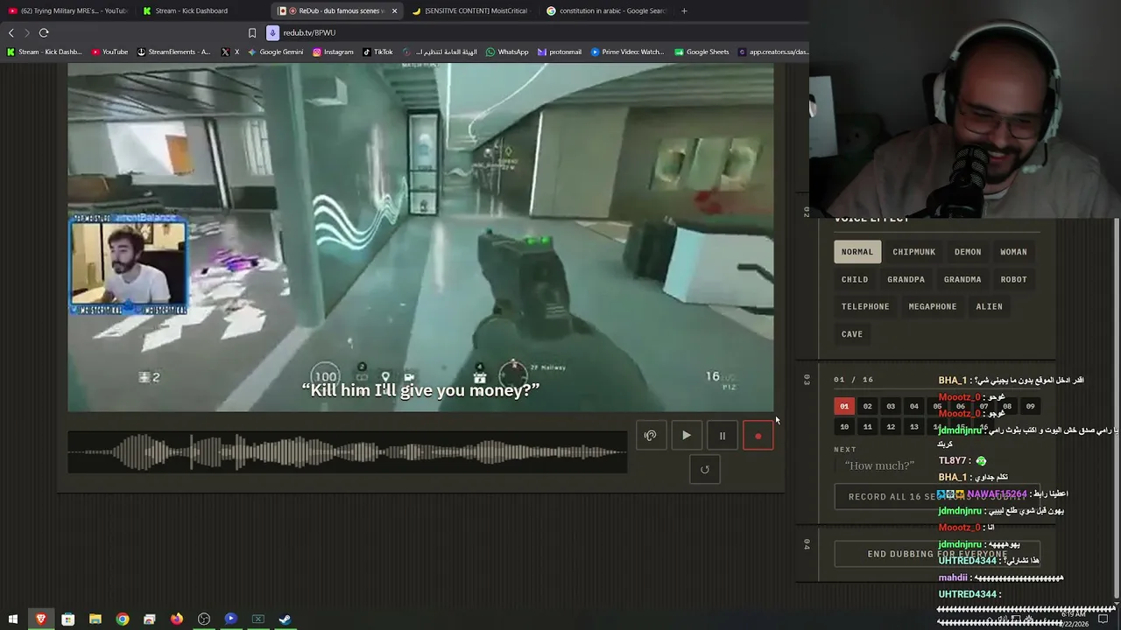
Task: Jump to segment 11
Action: pos(868,427)
